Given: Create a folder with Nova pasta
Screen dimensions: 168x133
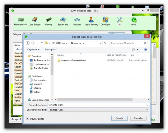Looking at the screenshot, I should [51, 50].
